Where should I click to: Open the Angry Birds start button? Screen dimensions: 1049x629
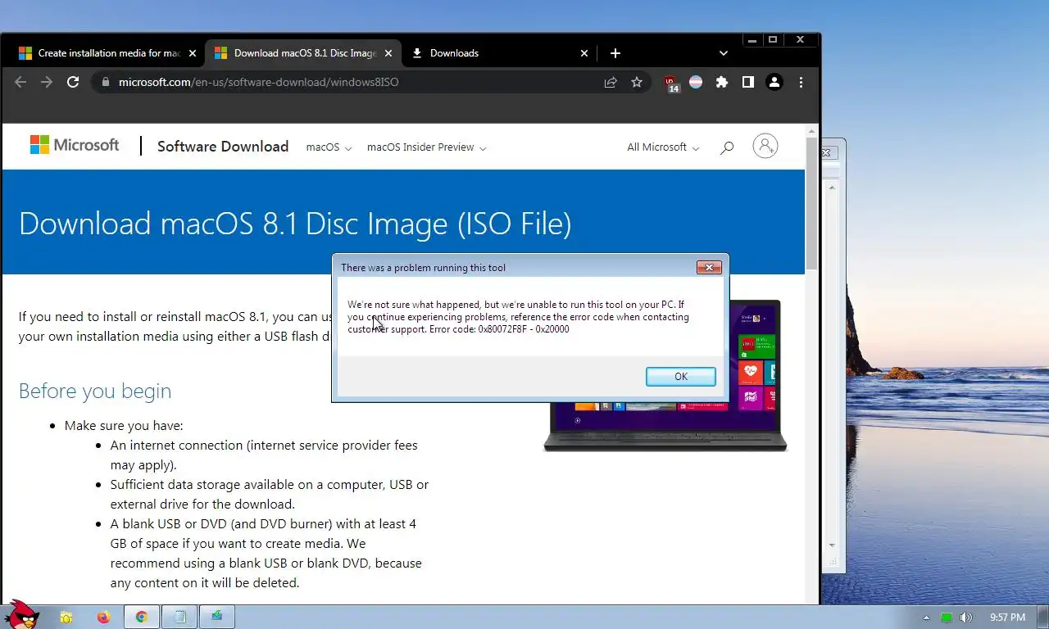point(20,614)
